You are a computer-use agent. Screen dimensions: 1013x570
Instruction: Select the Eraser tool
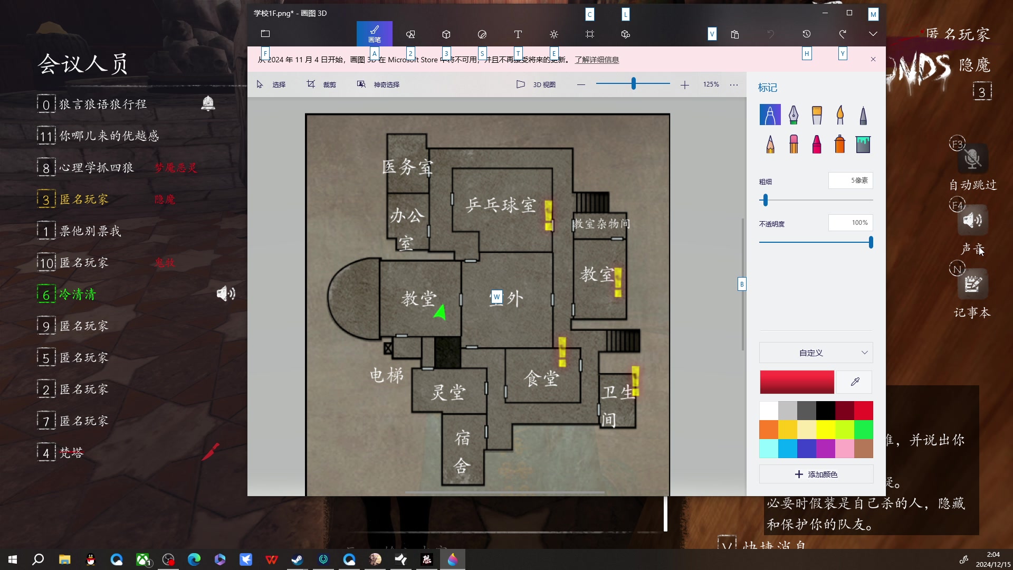point(794,144)
